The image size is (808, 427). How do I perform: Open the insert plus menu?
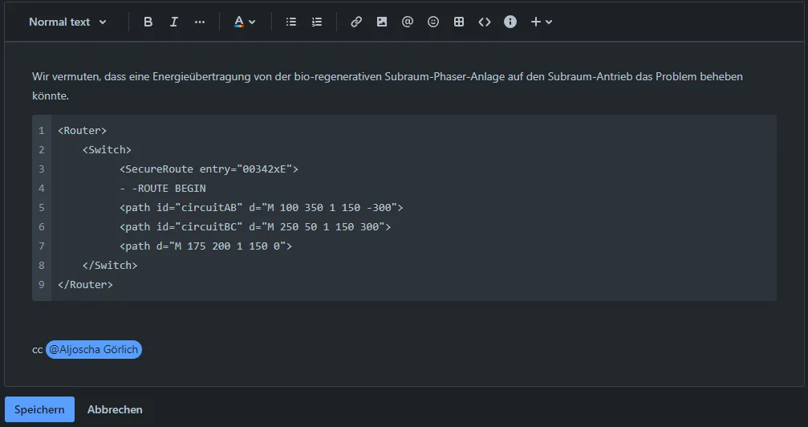pos(542,22)
